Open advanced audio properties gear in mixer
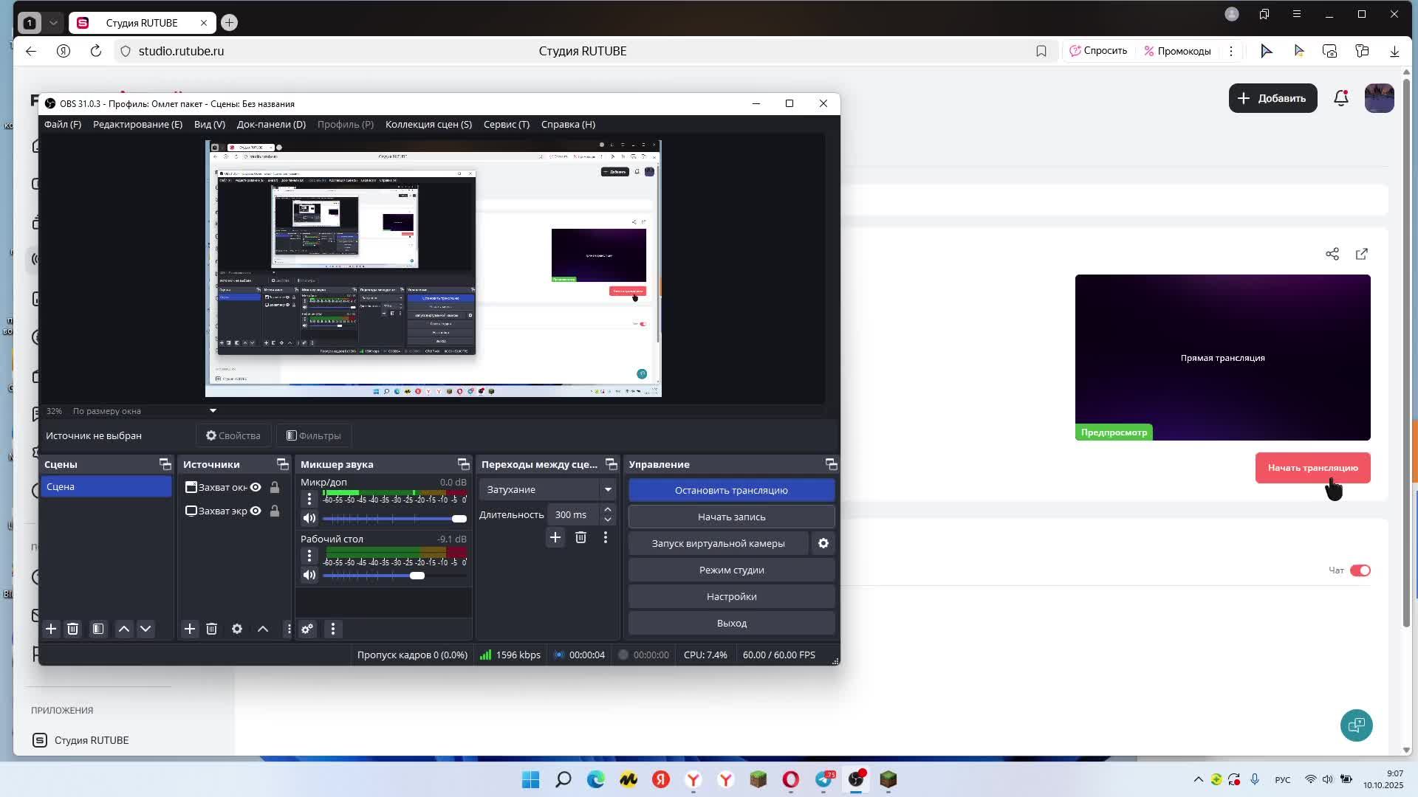The height and width of the screenshot is (797, 1418). pos(307,629)
